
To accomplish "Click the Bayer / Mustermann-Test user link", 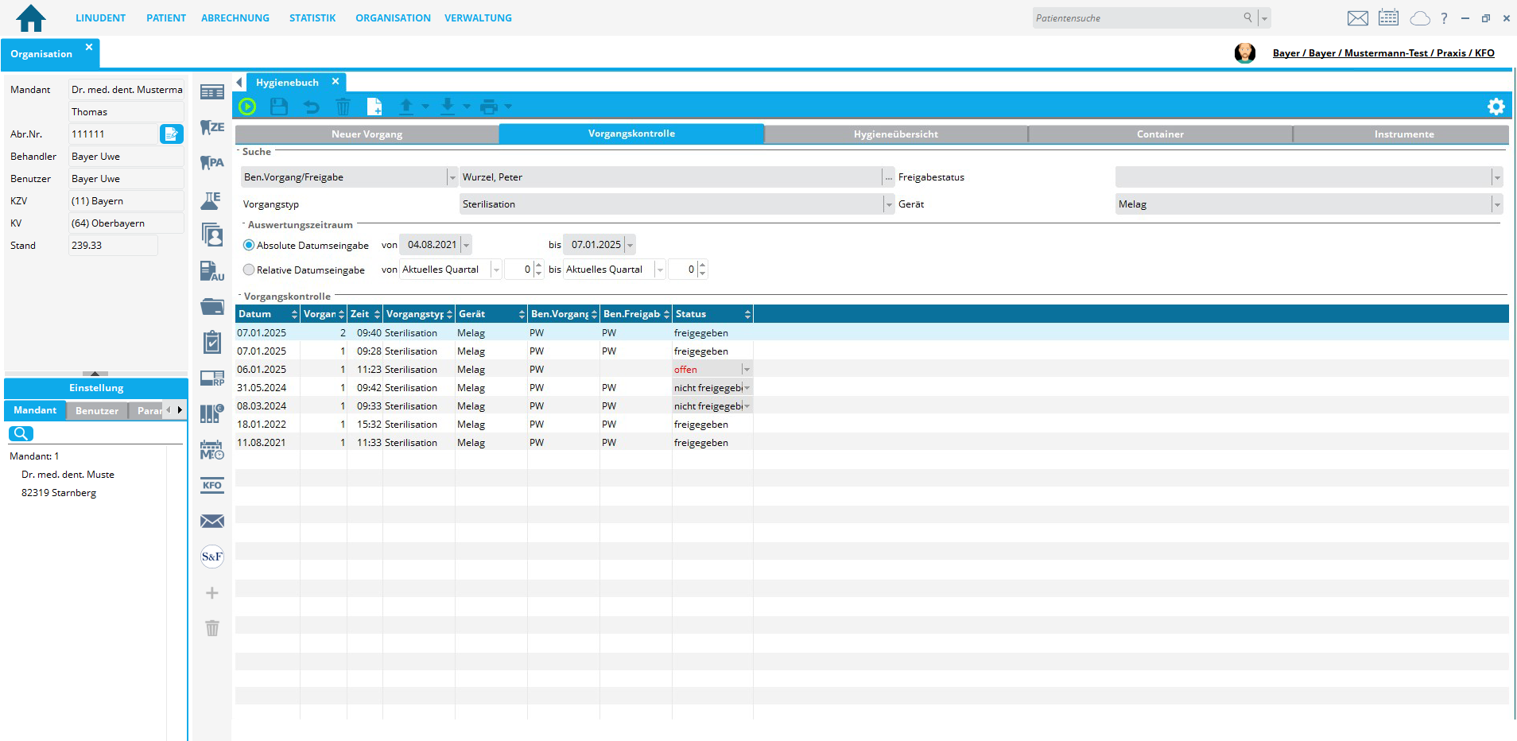I will [1383, 53].
